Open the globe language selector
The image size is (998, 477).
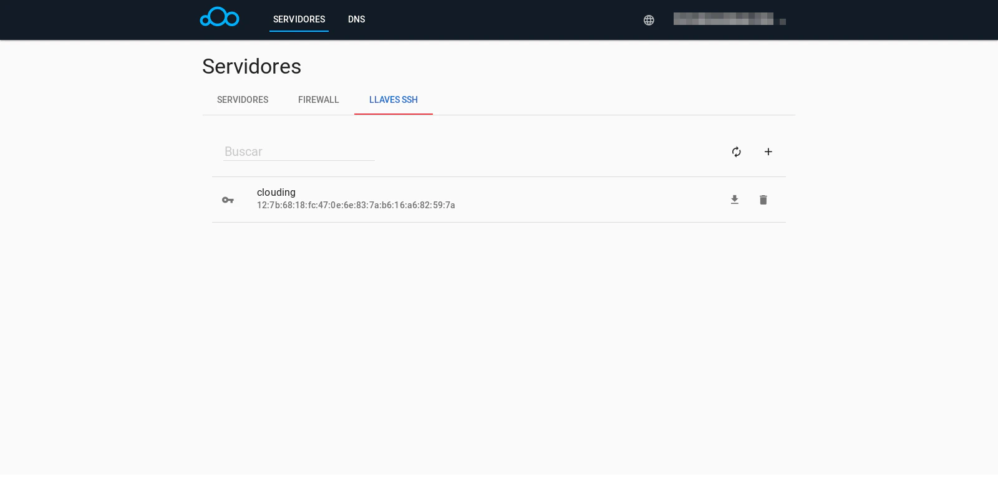coord(649,20)
